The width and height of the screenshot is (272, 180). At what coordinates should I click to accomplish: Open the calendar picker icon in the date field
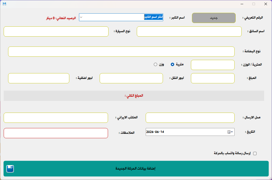tap(230, 132)
